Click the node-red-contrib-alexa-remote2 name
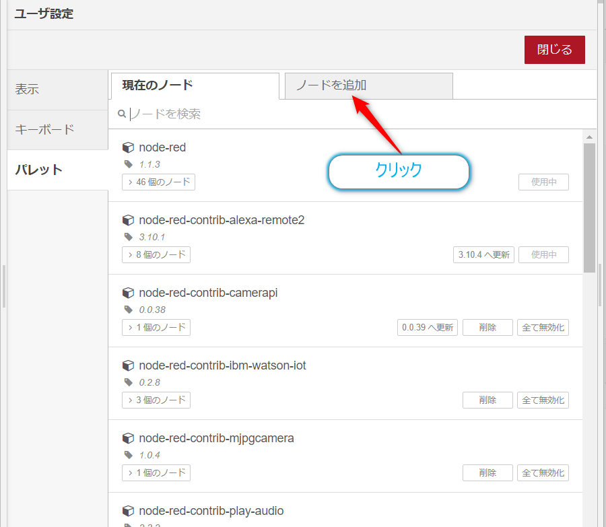 [222, 220]
